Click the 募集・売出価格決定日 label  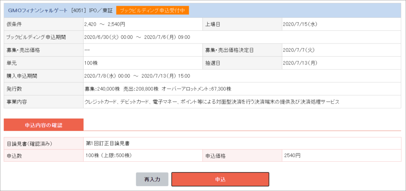tap(229, 50)
